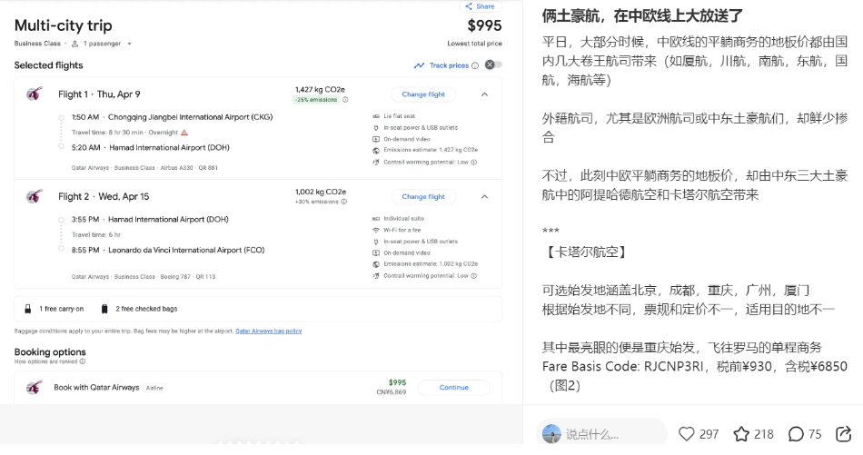Viewport: 863px width, 455px height.
Task: Click the Qatar Airways logo in Booking options
Action: pyautogui.click(x=35, y=388)
